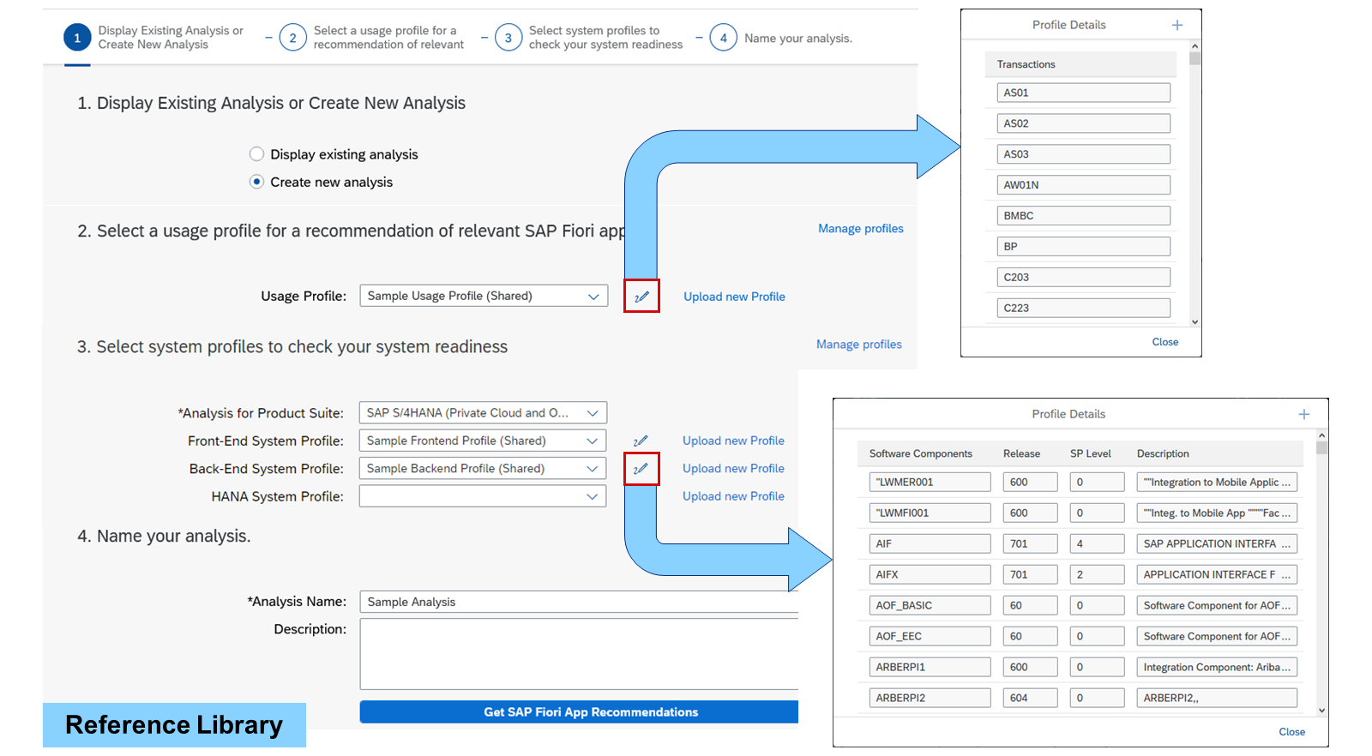Click Upload new Profile for HANA System
Image resolution: width=1372 pixels, height=756 pixels.
click(733, 496)
